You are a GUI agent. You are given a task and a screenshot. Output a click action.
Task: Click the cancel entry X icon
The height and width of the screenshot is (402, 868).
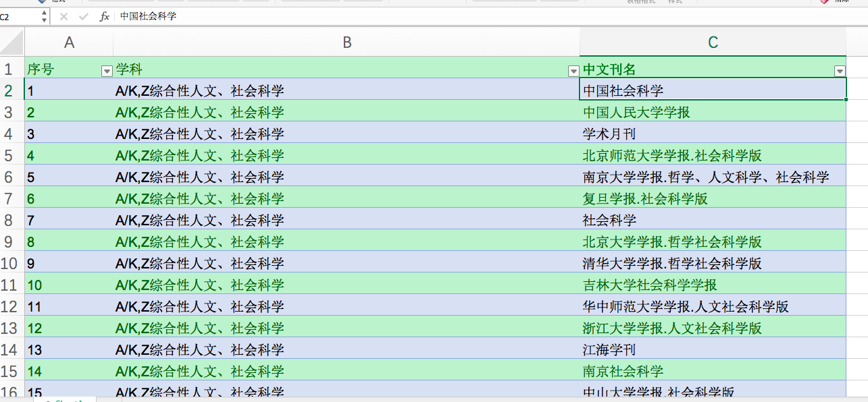tap(63, 16)
